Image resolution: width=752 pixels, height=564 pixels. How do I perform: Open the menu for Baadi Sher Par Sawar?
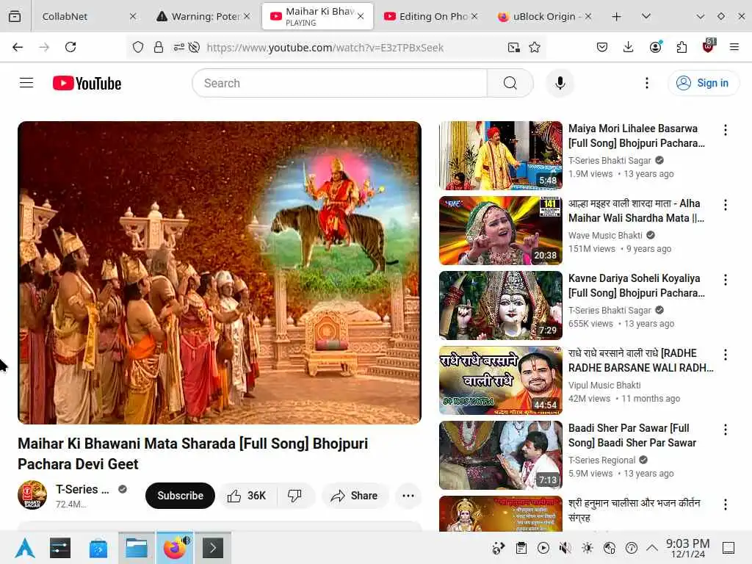click(725, 429)
